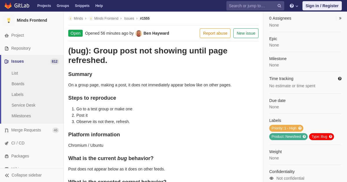Click the Open status badge

[75, 33]
